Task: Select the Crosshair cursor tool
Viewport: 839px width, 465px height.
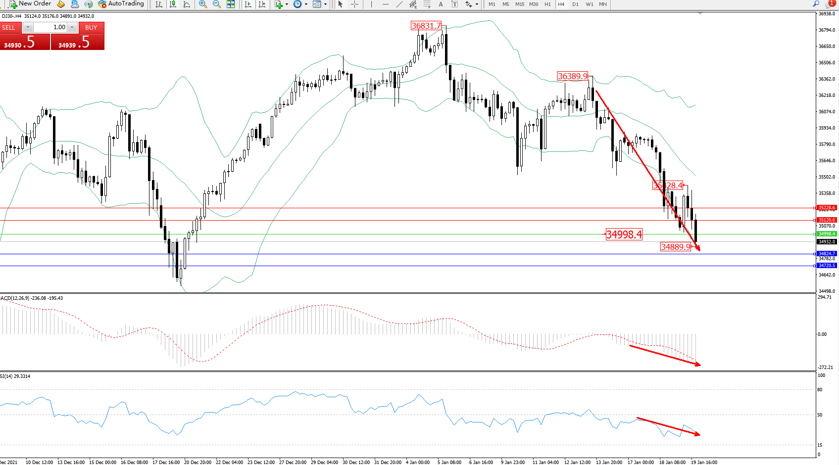Action: [x=355, y=4]
